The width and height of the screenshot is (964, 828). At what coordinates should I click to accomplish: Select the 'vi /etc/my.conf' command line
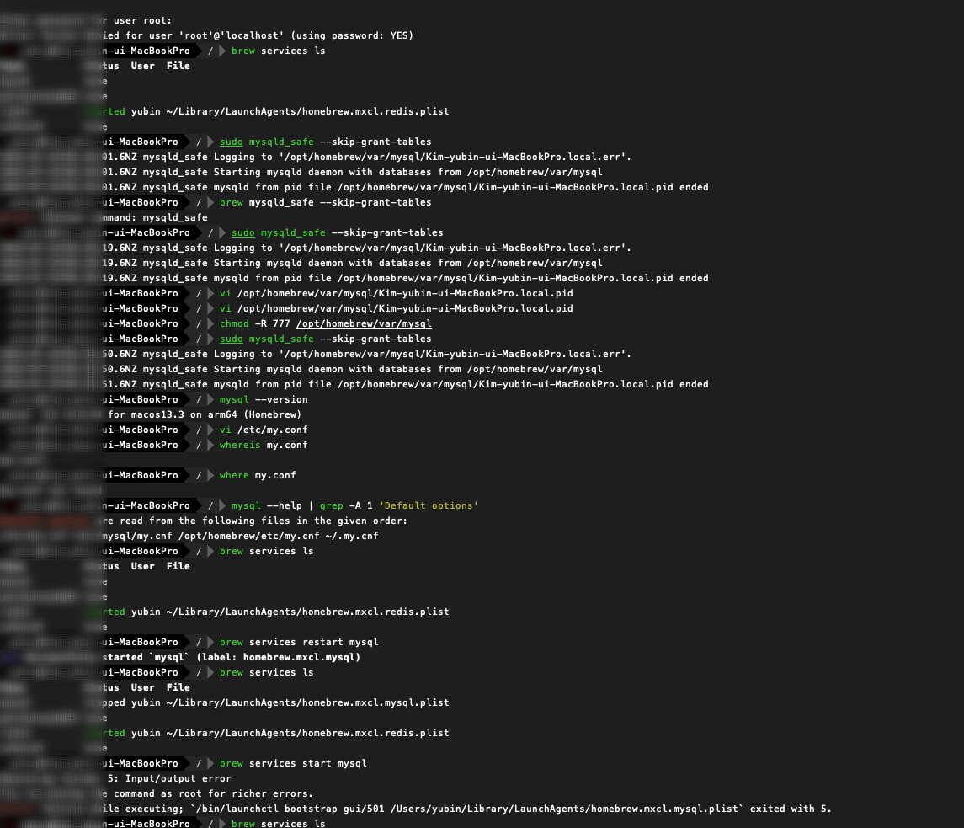(264, 430)
